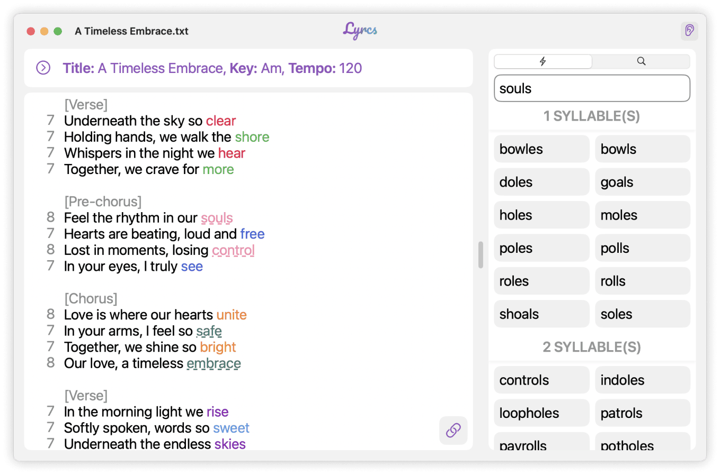Click the green full-screen window button

pos(58,31)
